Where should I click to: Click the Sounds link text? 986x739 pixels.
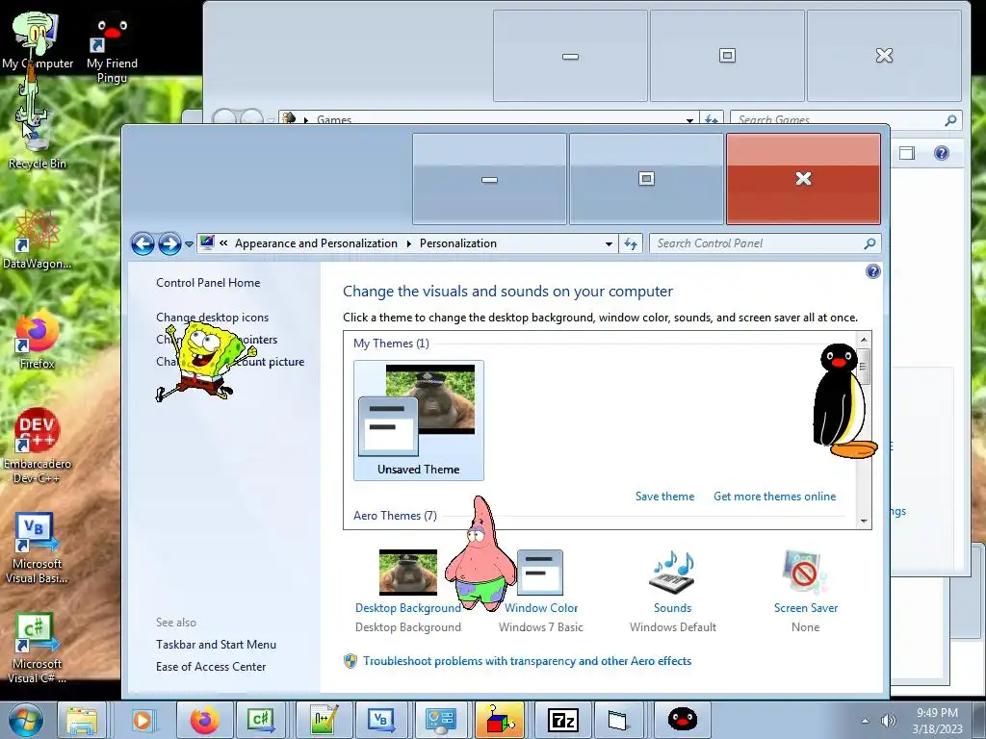tap(672, 608)
